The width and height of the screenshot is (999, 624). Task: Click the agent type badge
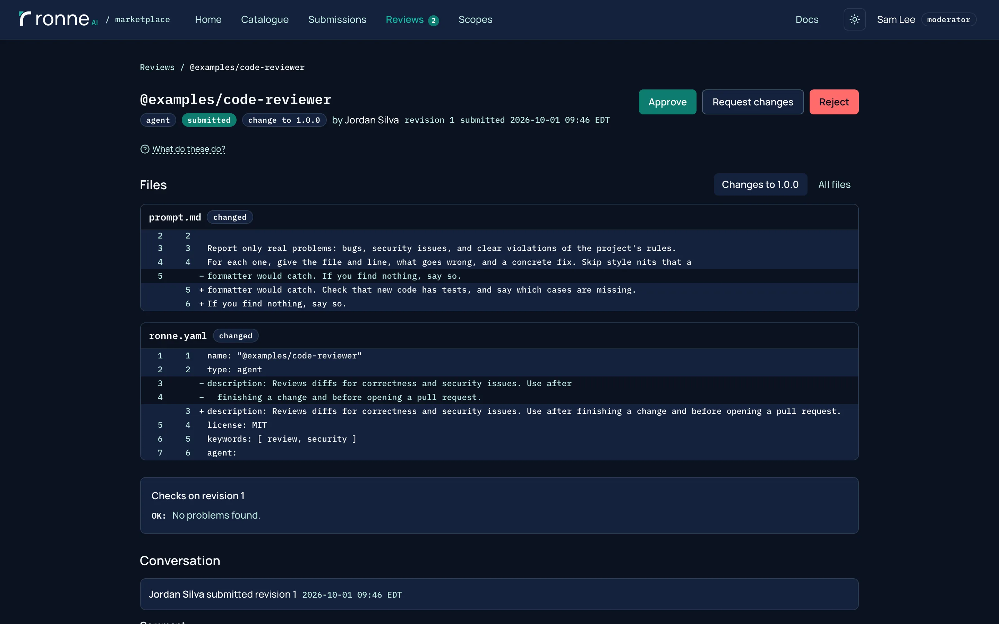click(158, 120)
